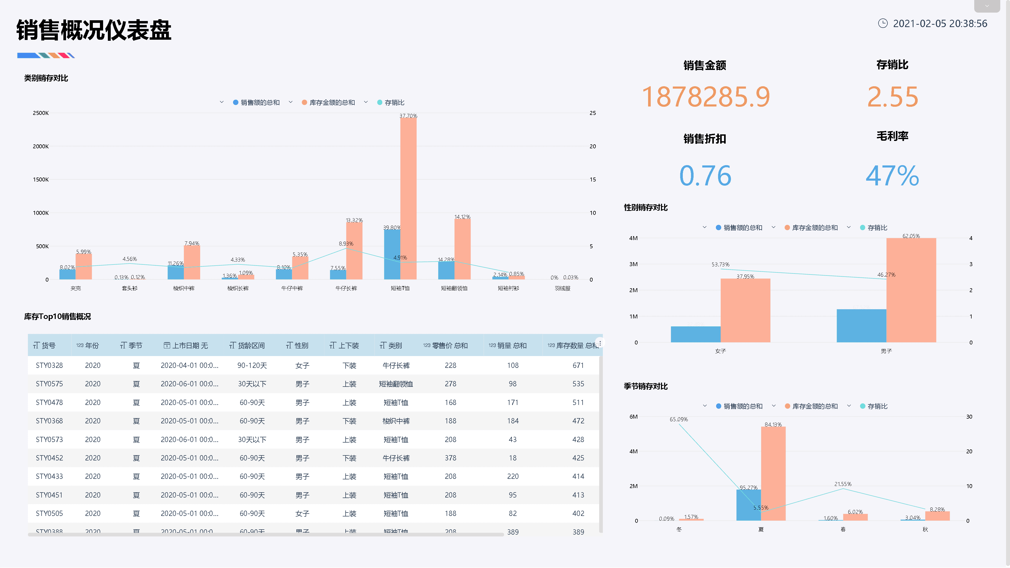Click blue 销售额的总和 legend dot in 季节销存对比

[718, 406]
